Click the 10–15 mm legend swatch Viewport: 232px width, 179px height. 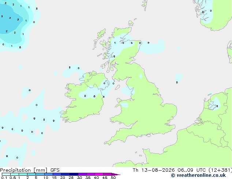(48, 174)
